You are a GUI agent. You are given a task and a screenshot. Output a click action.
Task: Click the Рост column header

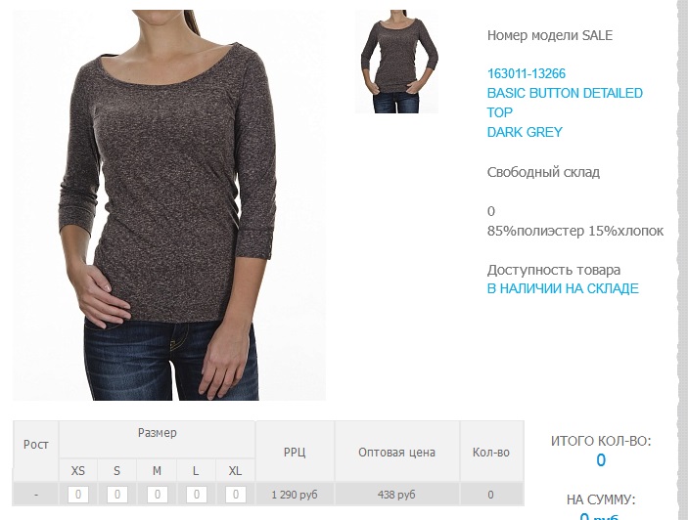pos(35,444)
